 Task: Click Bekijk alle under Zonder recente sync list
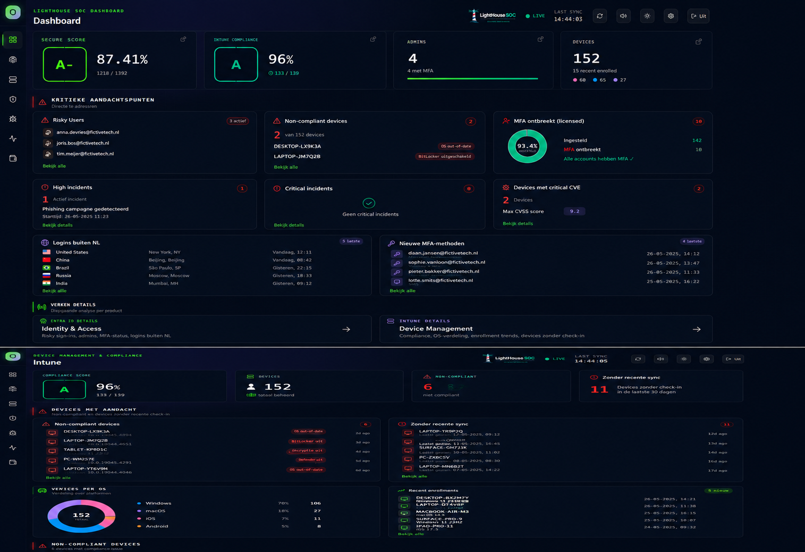(414, 476)
